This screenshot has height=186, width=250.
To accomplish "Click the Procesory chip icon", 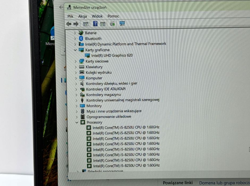I will coord(83,122).
